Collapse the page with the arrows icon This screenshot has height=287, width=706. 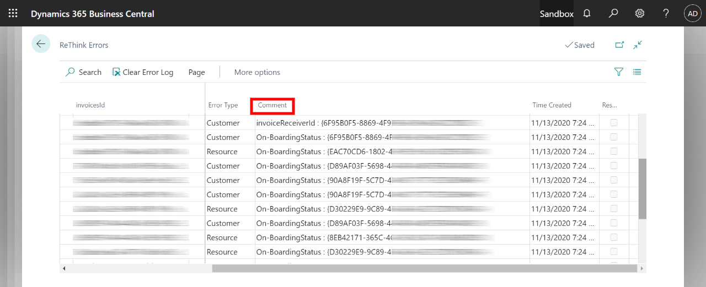638,45
